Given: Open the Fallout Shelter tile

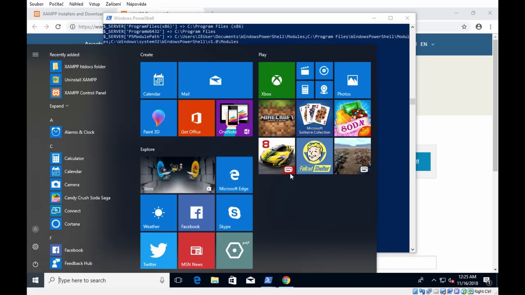Looking at the screenshot, I should click(x=315, y=156).
